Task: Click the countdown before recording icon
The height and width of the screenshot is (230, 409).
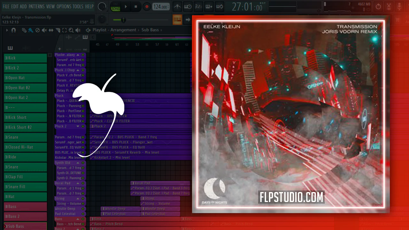Action: coord(198,6)
